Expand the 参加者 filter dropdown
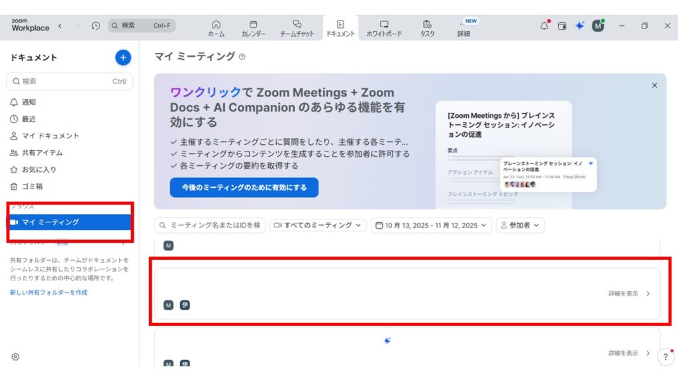 [x=520, y=226]
